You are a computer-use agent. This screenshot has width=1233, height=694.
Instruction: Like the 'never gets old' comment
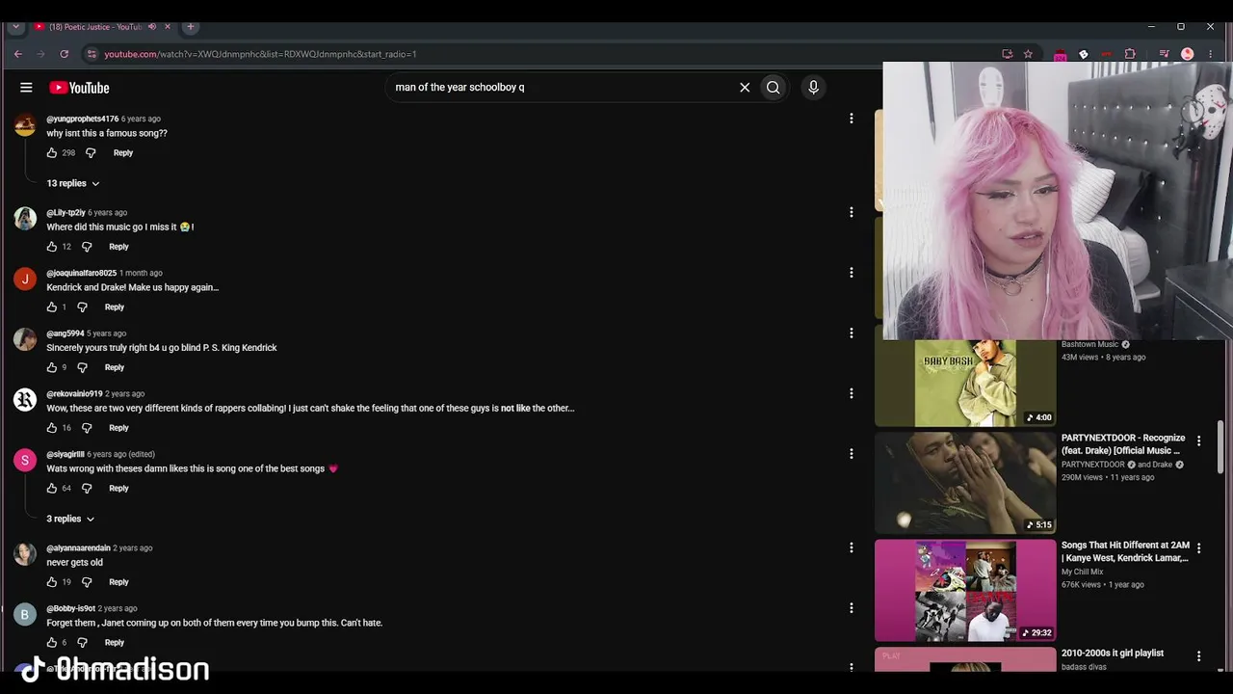(52, 582)
